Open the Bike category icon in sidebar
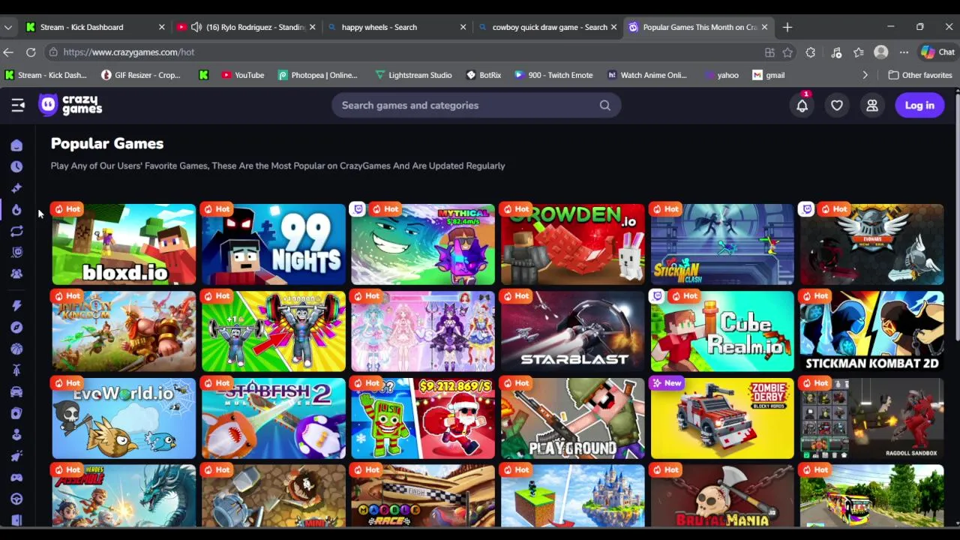Image resolution: width=960 pixels, height=540 pixels. [16, 370]
